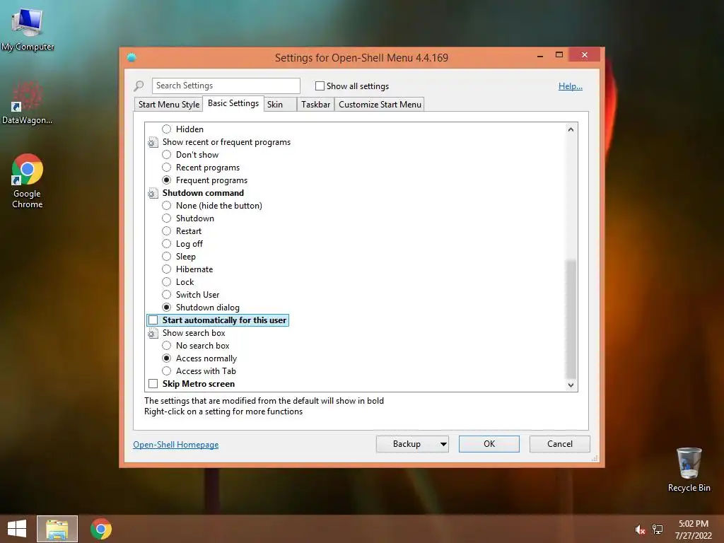Set shutdown command to Switch User
The image size is (724, 543).
167,295
